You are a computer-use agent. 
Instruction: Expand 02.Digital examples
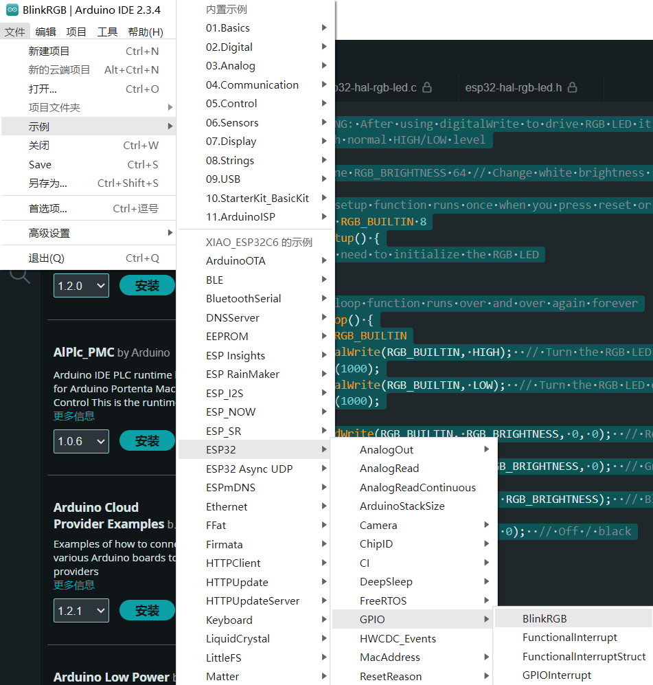pos(256,47)
